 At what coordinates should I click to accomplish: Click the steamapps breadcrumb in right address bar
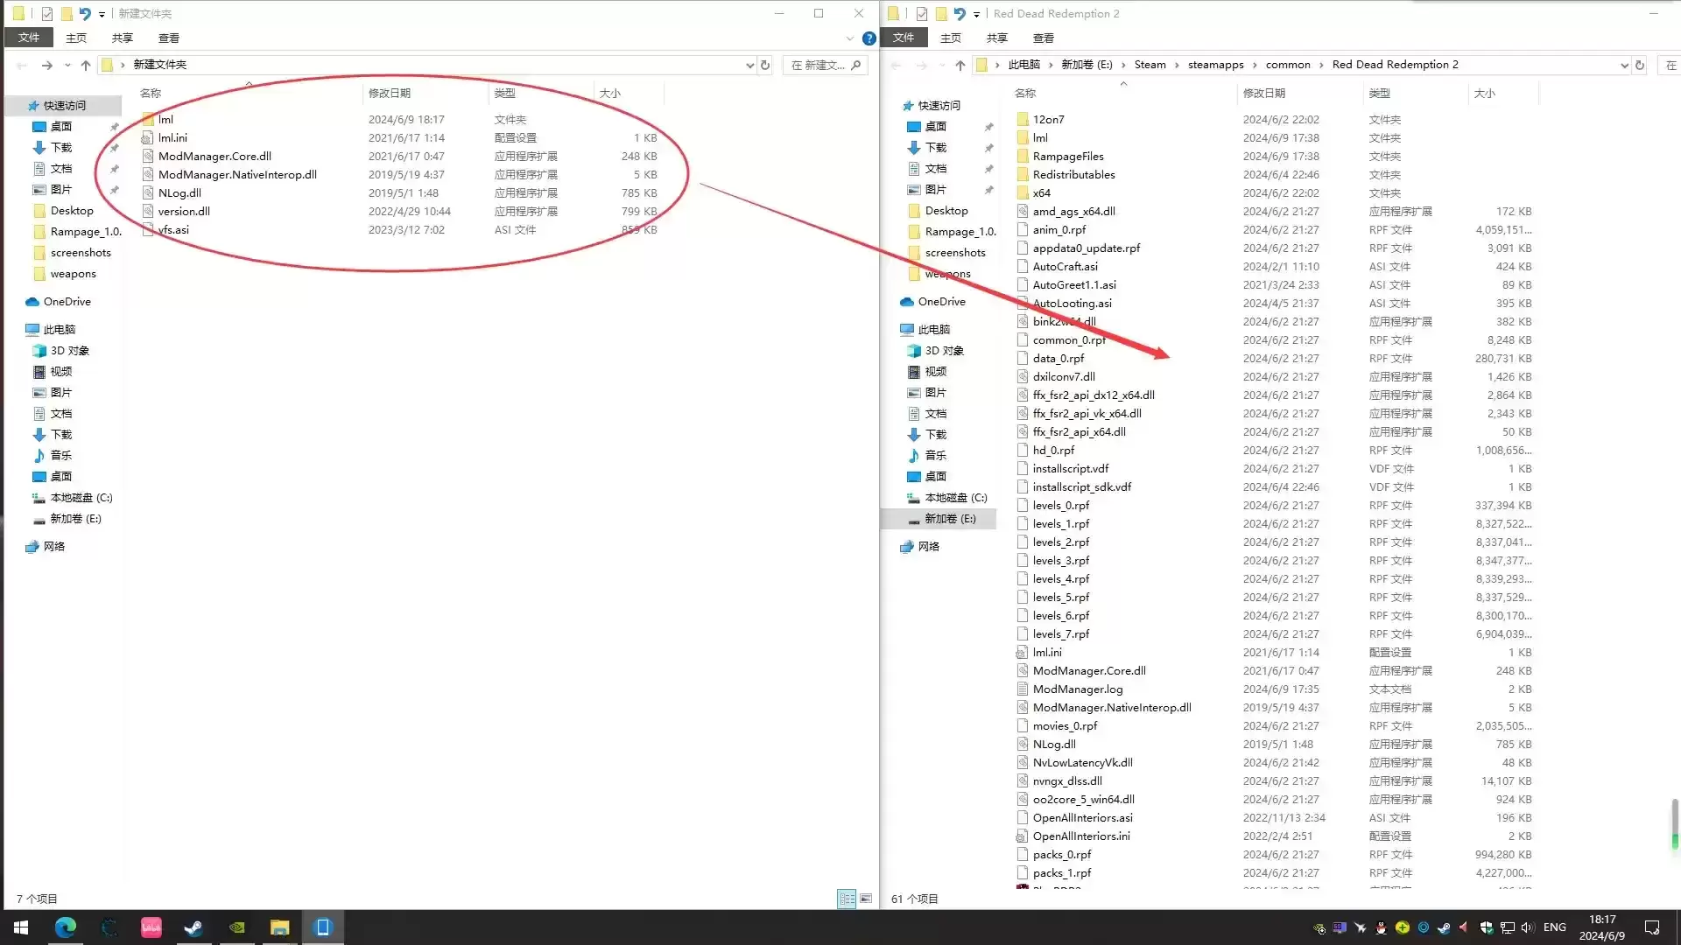1215,65
